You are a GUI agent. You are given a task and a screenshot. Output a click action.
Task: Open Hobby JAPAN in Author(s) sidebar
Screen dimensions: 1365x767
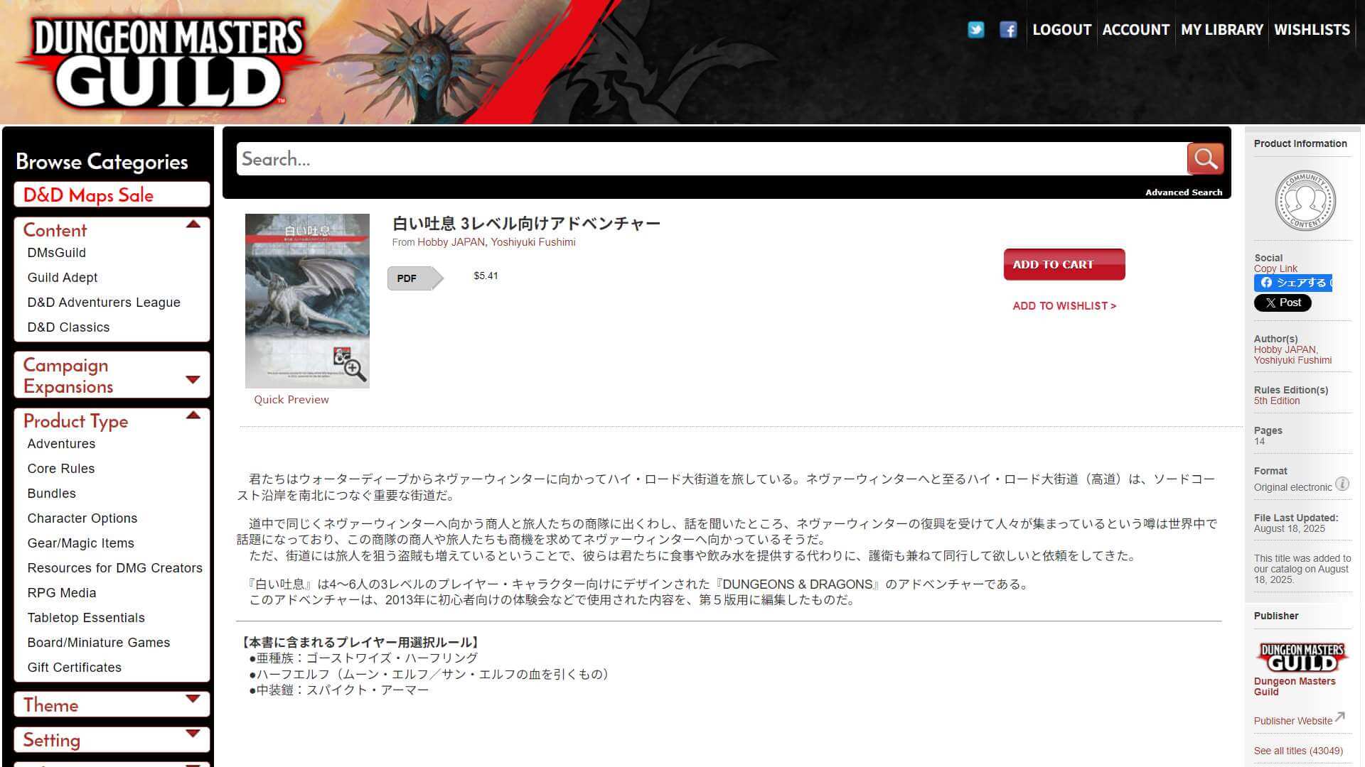[x=1286, y=349]
